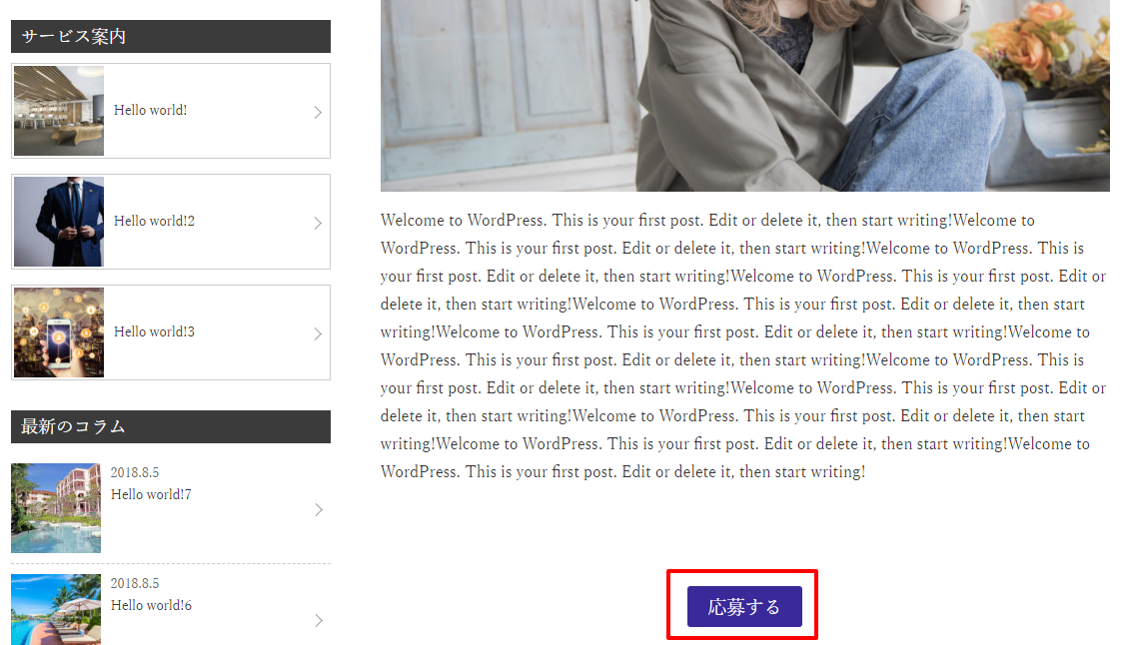Open the Hello world! service link
Screen dimensions: 1125x645
[151, 111]
